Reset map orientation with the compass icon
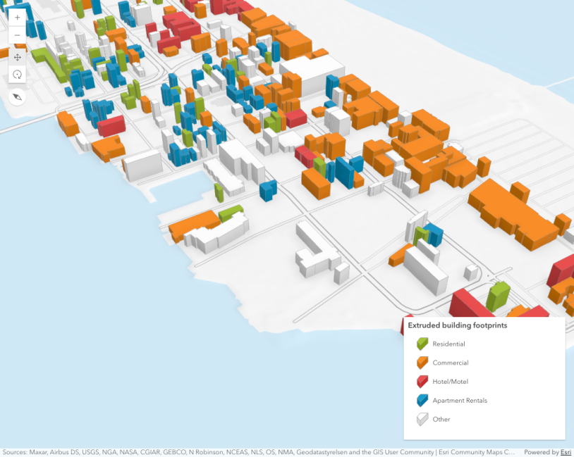 point(17,97)
